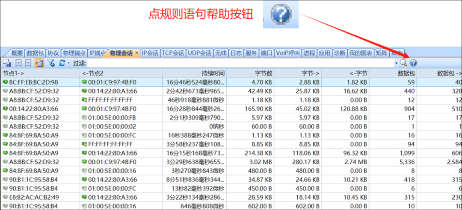Click the magnifier apply-filter icon
The width and height of the screenshot is (462, 210).
tap(403, 63)
